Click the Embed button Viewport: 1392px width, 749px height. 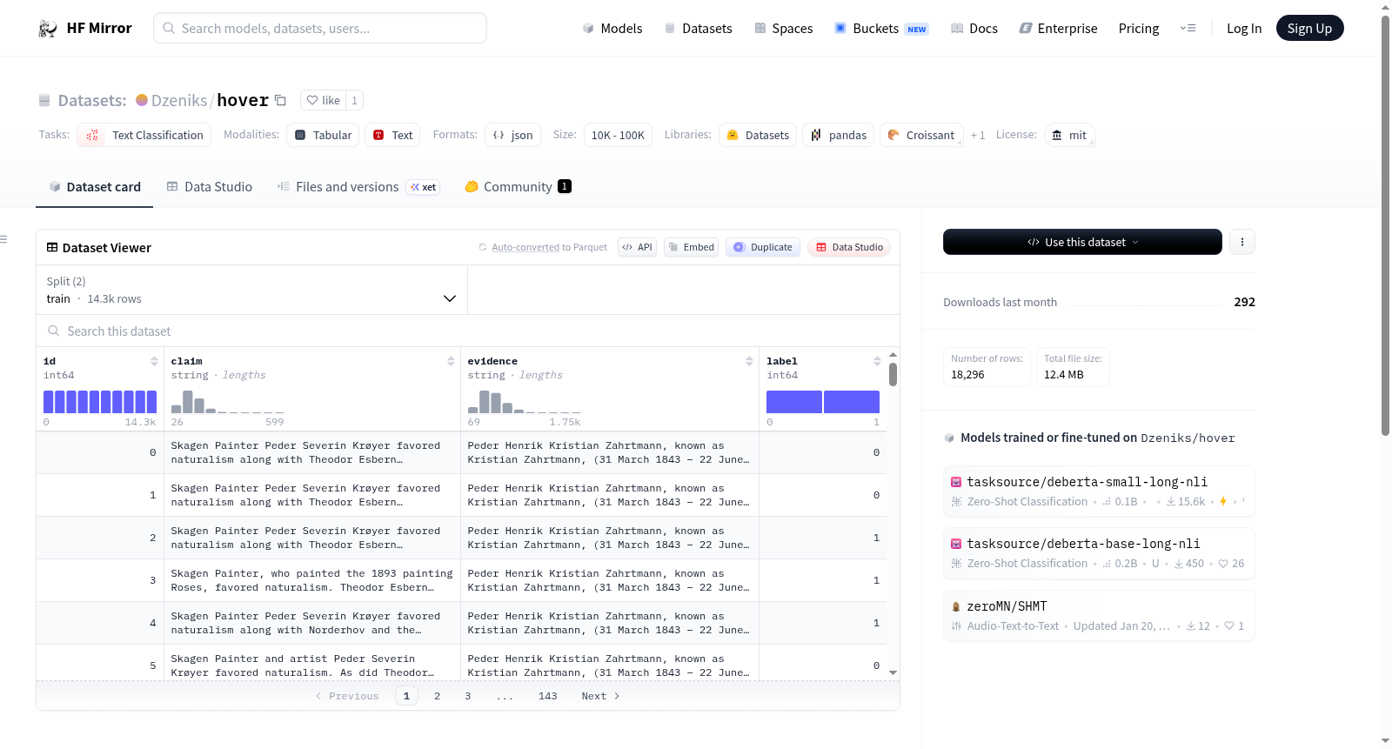click(691, 247)
